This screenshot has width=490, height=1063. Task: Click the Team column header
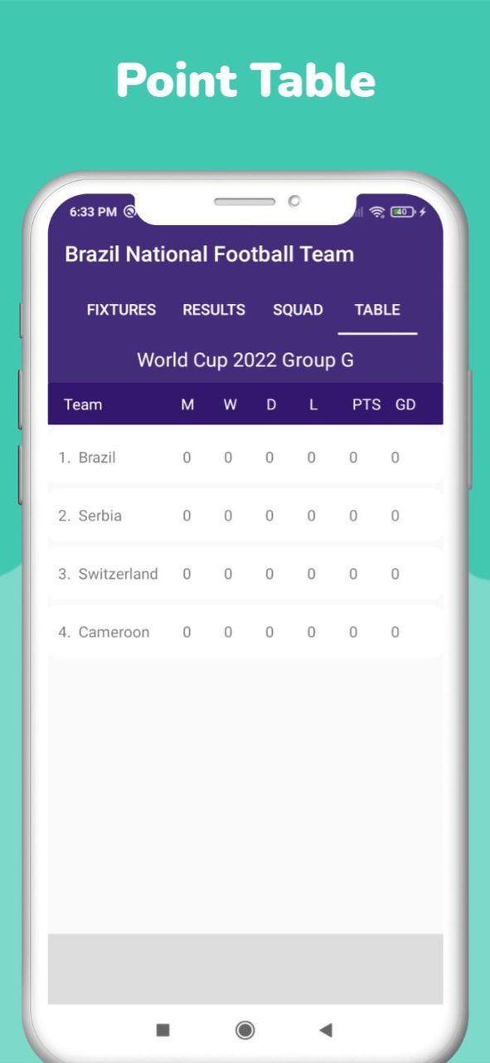pyautogui.click(x=84, y=404)
